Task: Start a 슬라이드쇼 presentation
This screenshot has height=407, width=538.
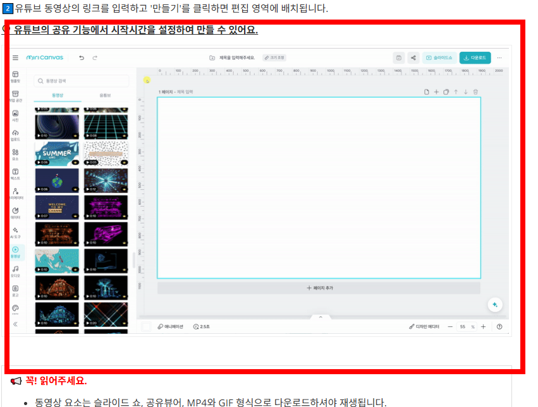Action: [x=439, y=57]
